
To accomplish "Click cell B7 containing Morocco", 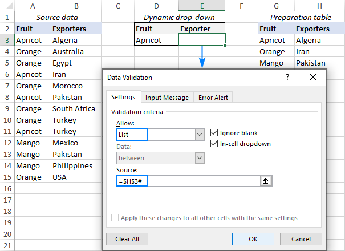I will coord(76,86).
